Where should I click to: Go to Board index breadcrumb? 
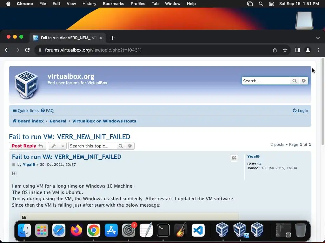(x=28, y=121)
